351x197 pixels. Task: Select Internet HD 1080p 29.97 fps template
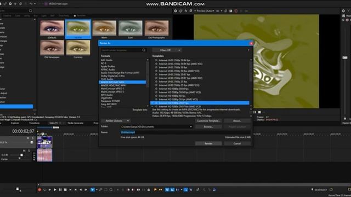tap(200, 103)
